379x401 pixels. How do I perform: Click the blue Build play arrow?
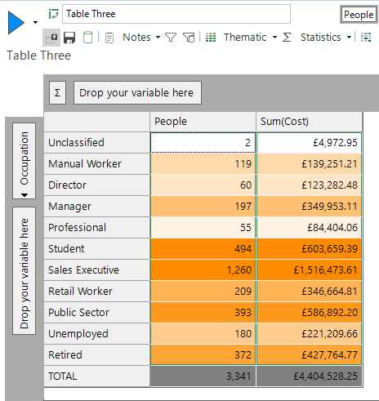pos(16,23)
